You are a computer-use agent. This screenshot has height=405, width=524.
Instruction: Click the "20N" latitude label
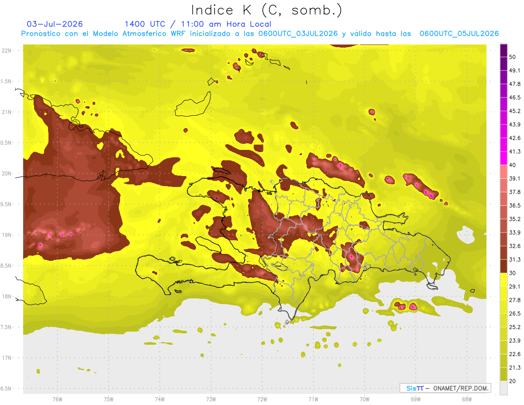tap(7, 173)
